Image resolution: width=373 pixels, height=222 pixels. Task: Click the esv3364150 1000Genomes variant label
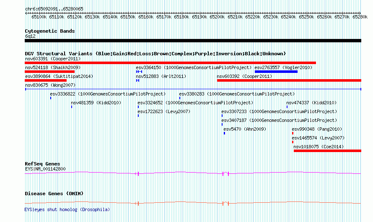pos(194,68)
